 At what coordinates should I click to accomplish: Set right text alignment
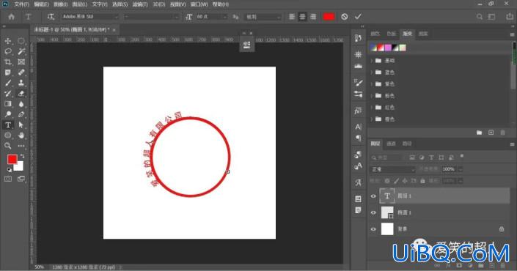click(x=313, y=17)
